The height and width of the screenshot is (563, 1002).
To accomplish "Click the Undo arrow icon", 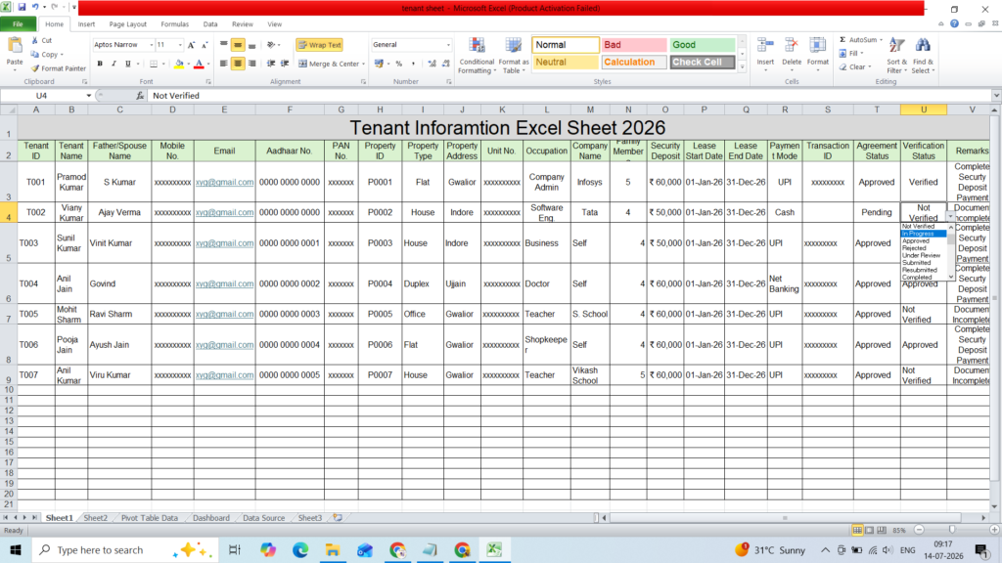I will pos(35,8).
